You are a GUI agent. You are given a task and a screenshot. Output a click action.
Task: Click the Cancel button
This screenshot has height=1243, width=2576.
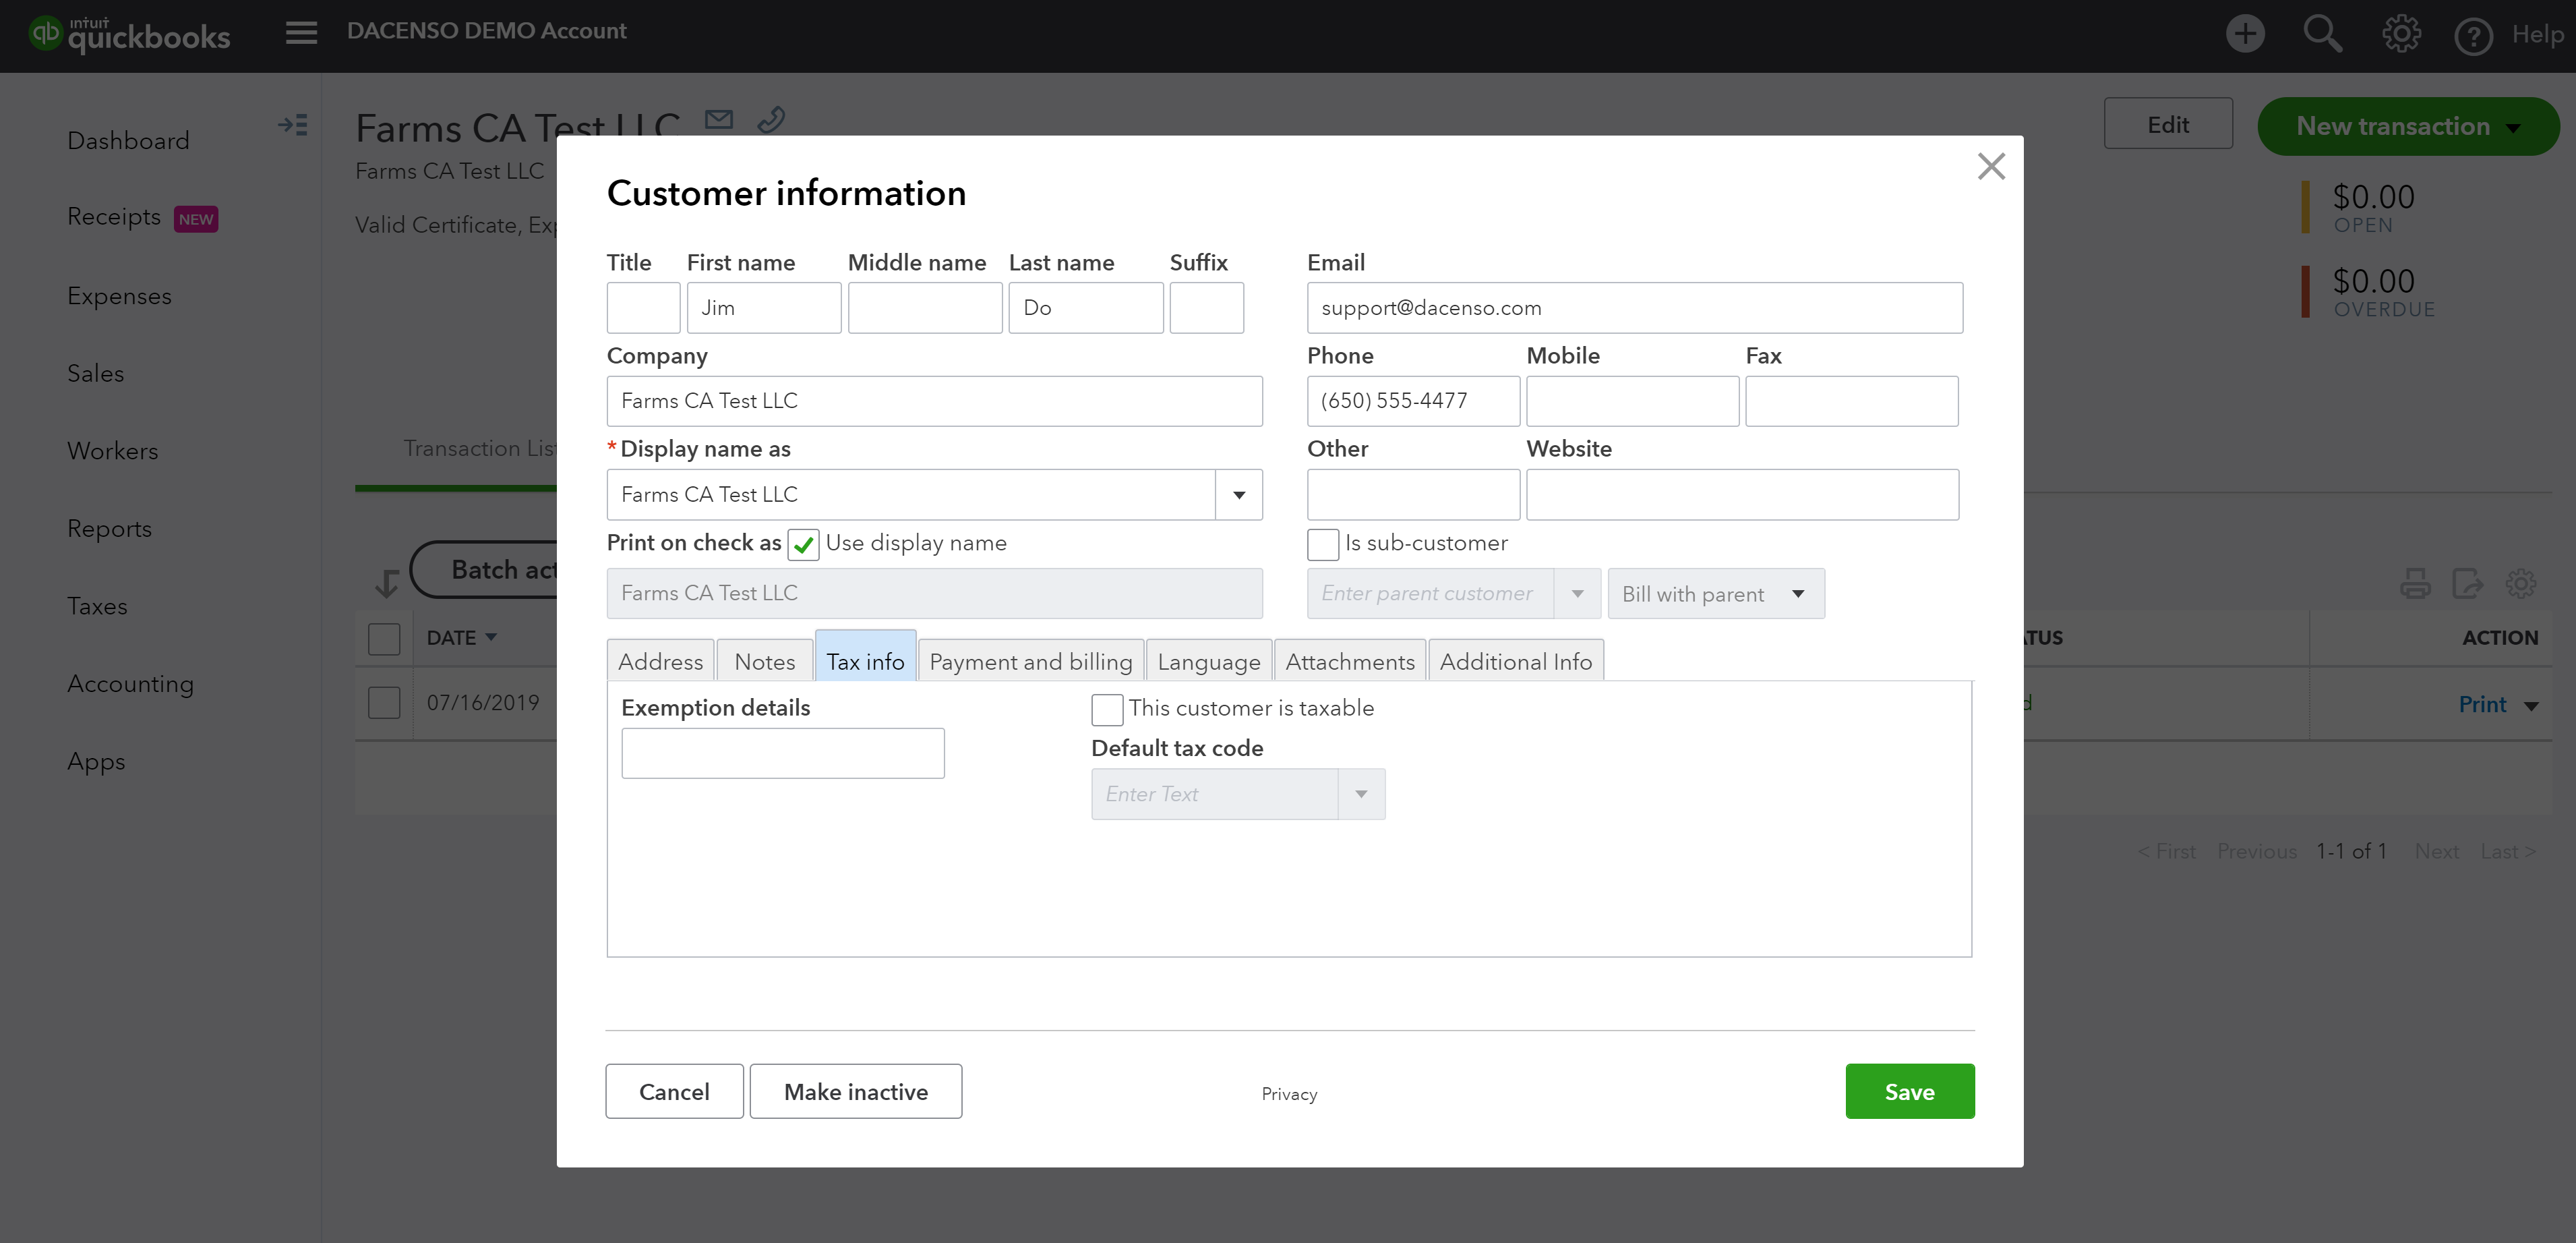674,1091
